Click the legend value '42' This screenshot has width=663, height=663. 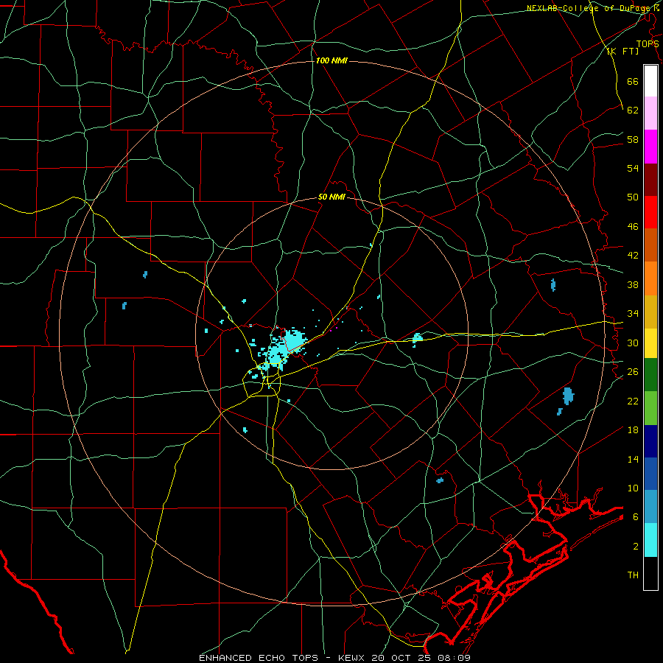point(633,256)
